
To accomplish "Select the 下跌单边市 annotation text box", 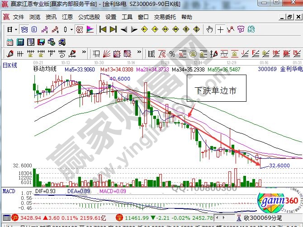I will (x=217, y=90).
